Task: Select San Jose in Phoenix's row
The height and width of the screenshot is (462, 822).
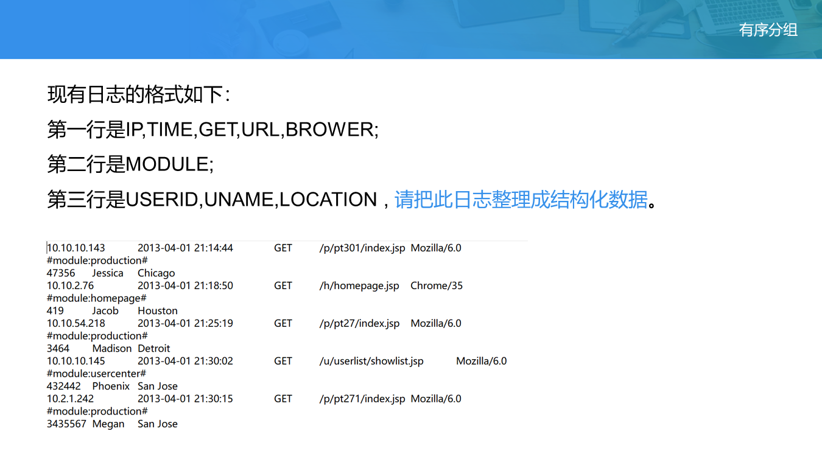Action: click(158, 387)
